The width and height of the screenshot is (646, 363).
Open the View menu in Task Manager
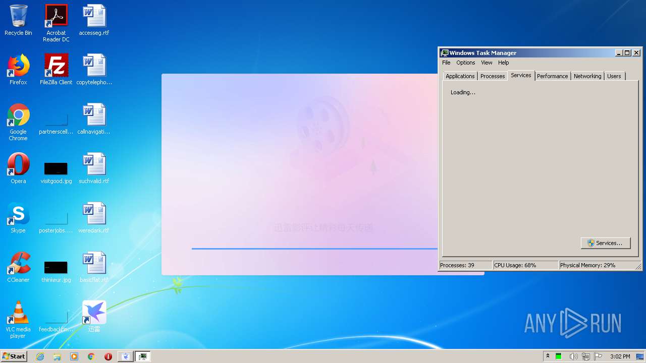tap(487, 63)
